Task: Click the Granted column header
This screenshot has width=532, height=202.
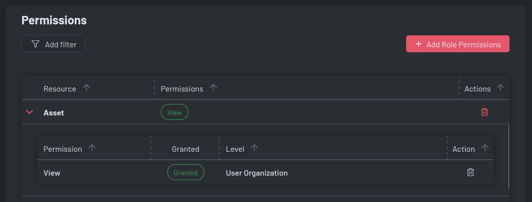Action: point(185,149)
